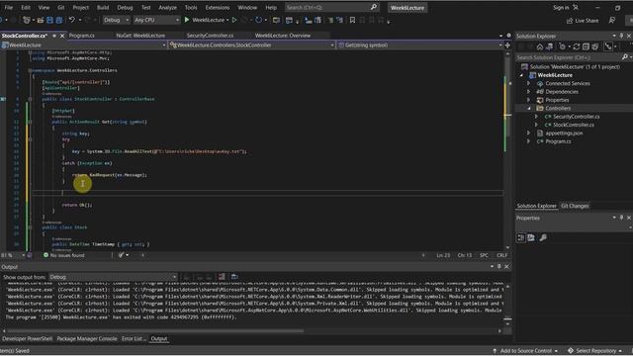
Task: Switch to the Git Changes tab
Action: tap(575, 206)
